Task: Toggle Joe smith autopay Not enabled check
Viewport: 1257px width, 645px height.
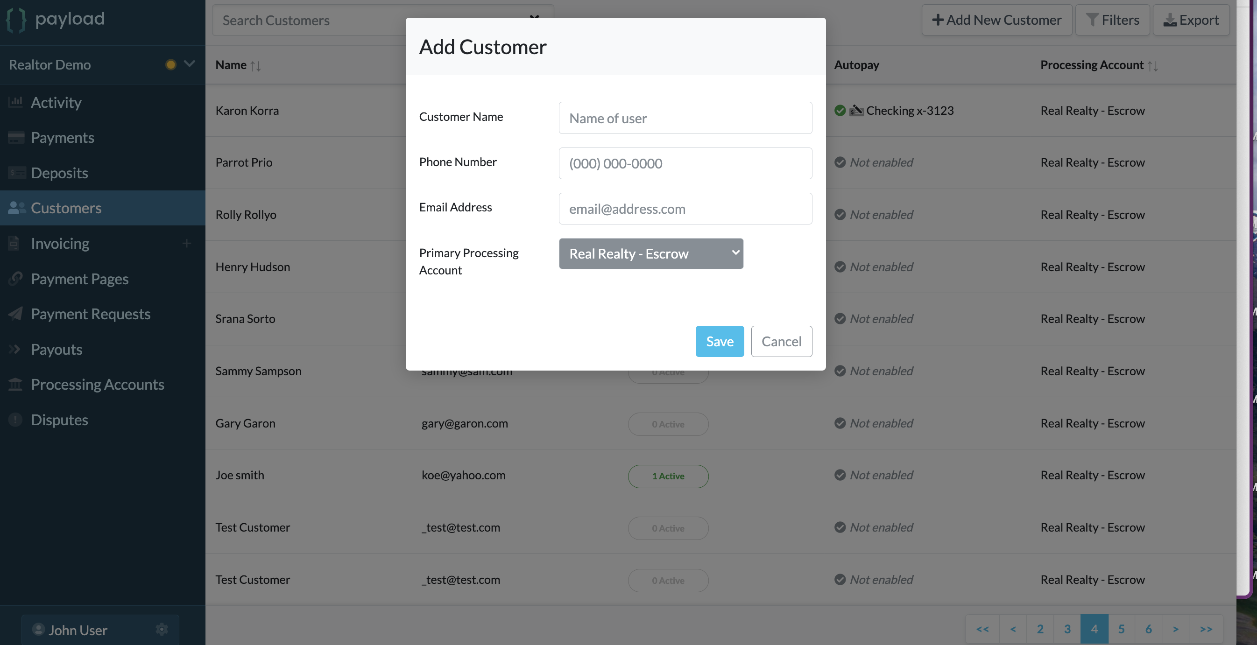Action: pyautogui.click(x=840, y=475)
